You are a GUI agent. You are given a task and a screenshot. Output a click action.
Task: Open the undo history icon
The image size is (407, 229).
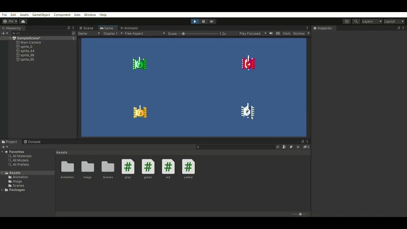(347, 21)
